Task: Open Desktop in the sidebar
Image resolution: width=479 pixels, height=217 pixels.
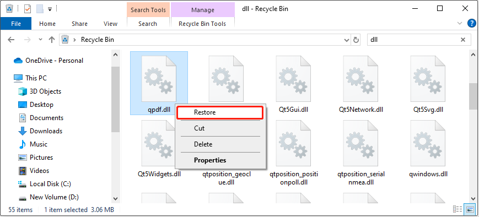Action: click(x=36, y=105)
